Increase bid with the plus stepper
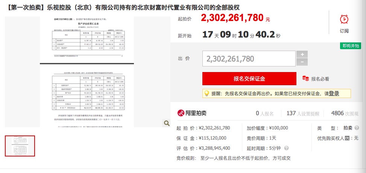This screenshot has width=366, height=173. [x=302, y=54]
